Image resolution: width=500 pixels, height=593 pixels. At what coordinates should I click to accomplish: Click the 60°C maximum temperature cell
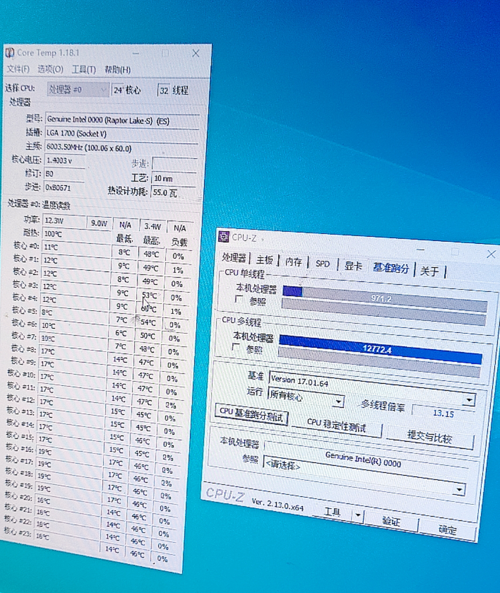(x=148, y=309)
